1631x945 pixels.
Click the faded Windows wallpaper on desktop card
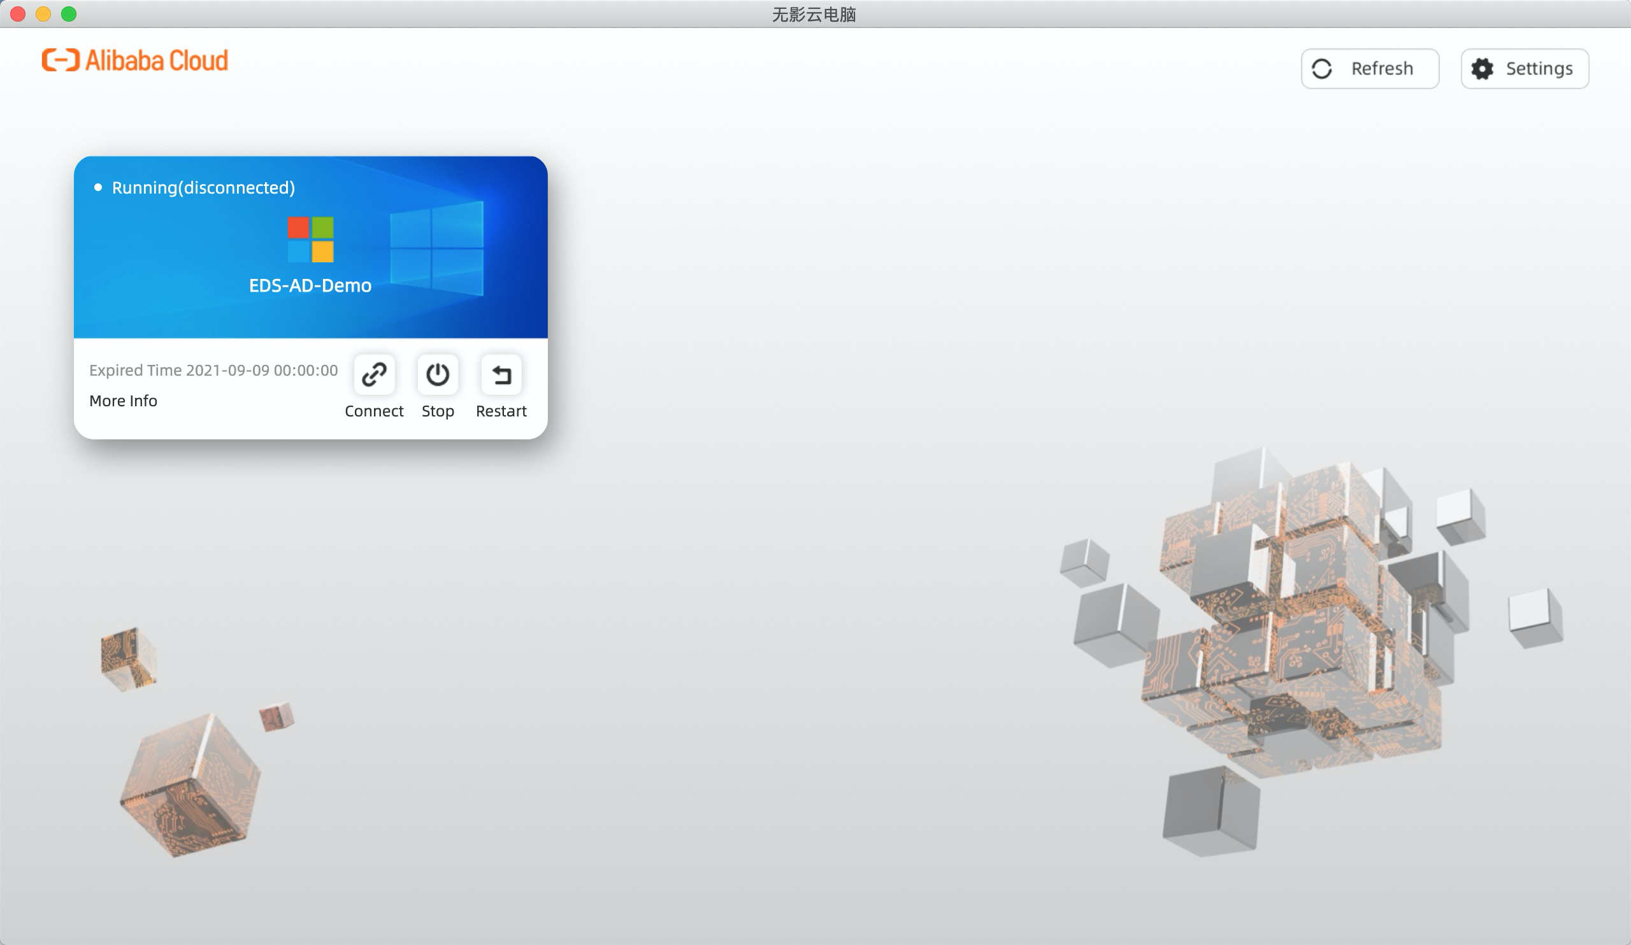click(x=438, y=248)
